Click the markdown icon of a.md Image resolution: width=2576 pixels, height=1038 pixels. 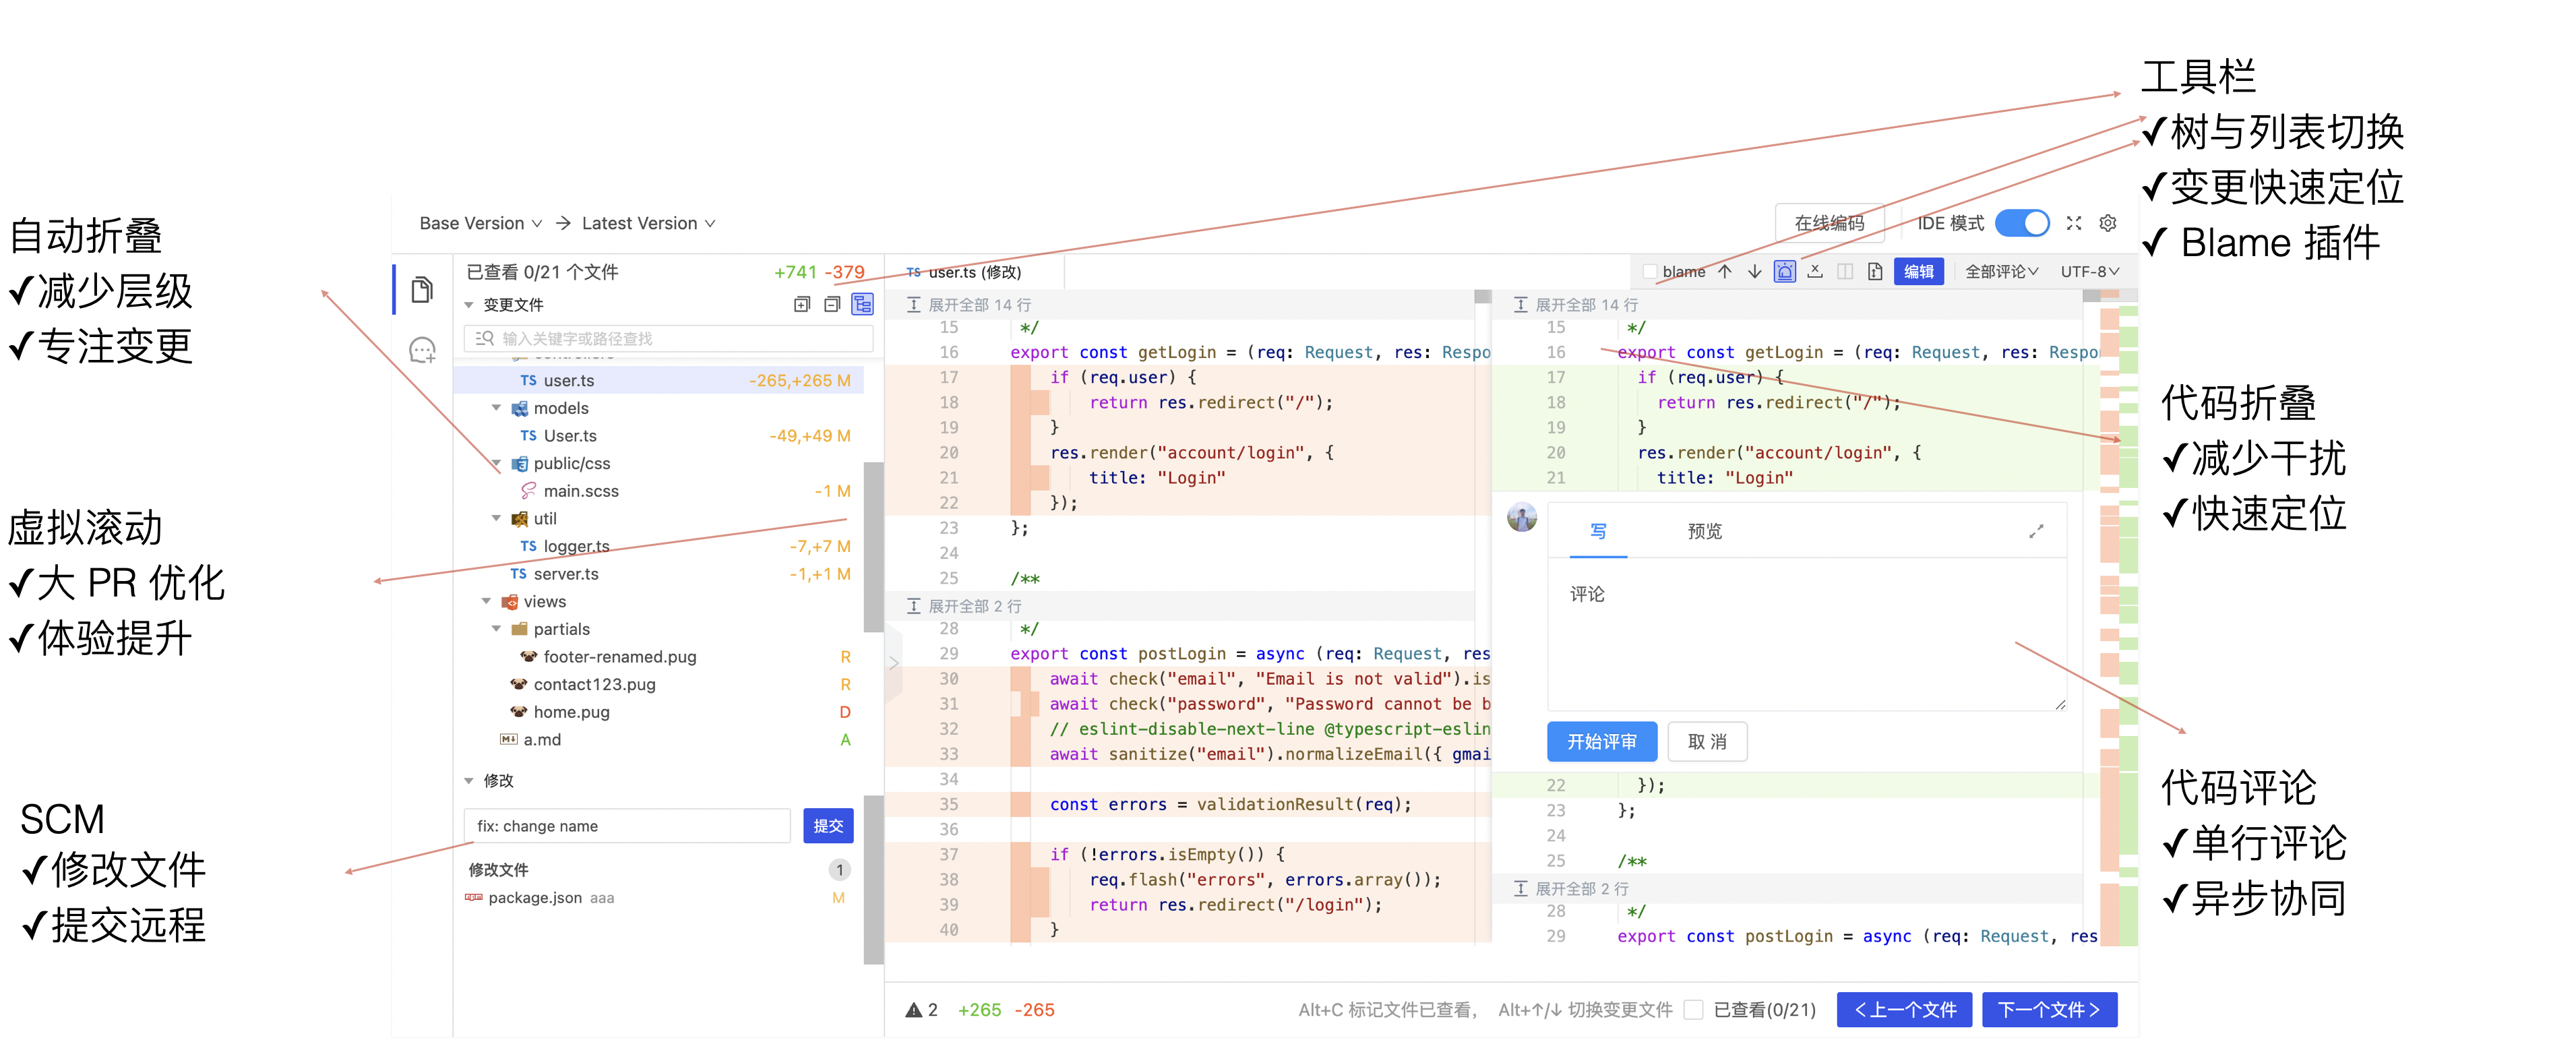[x=509, y=739]
